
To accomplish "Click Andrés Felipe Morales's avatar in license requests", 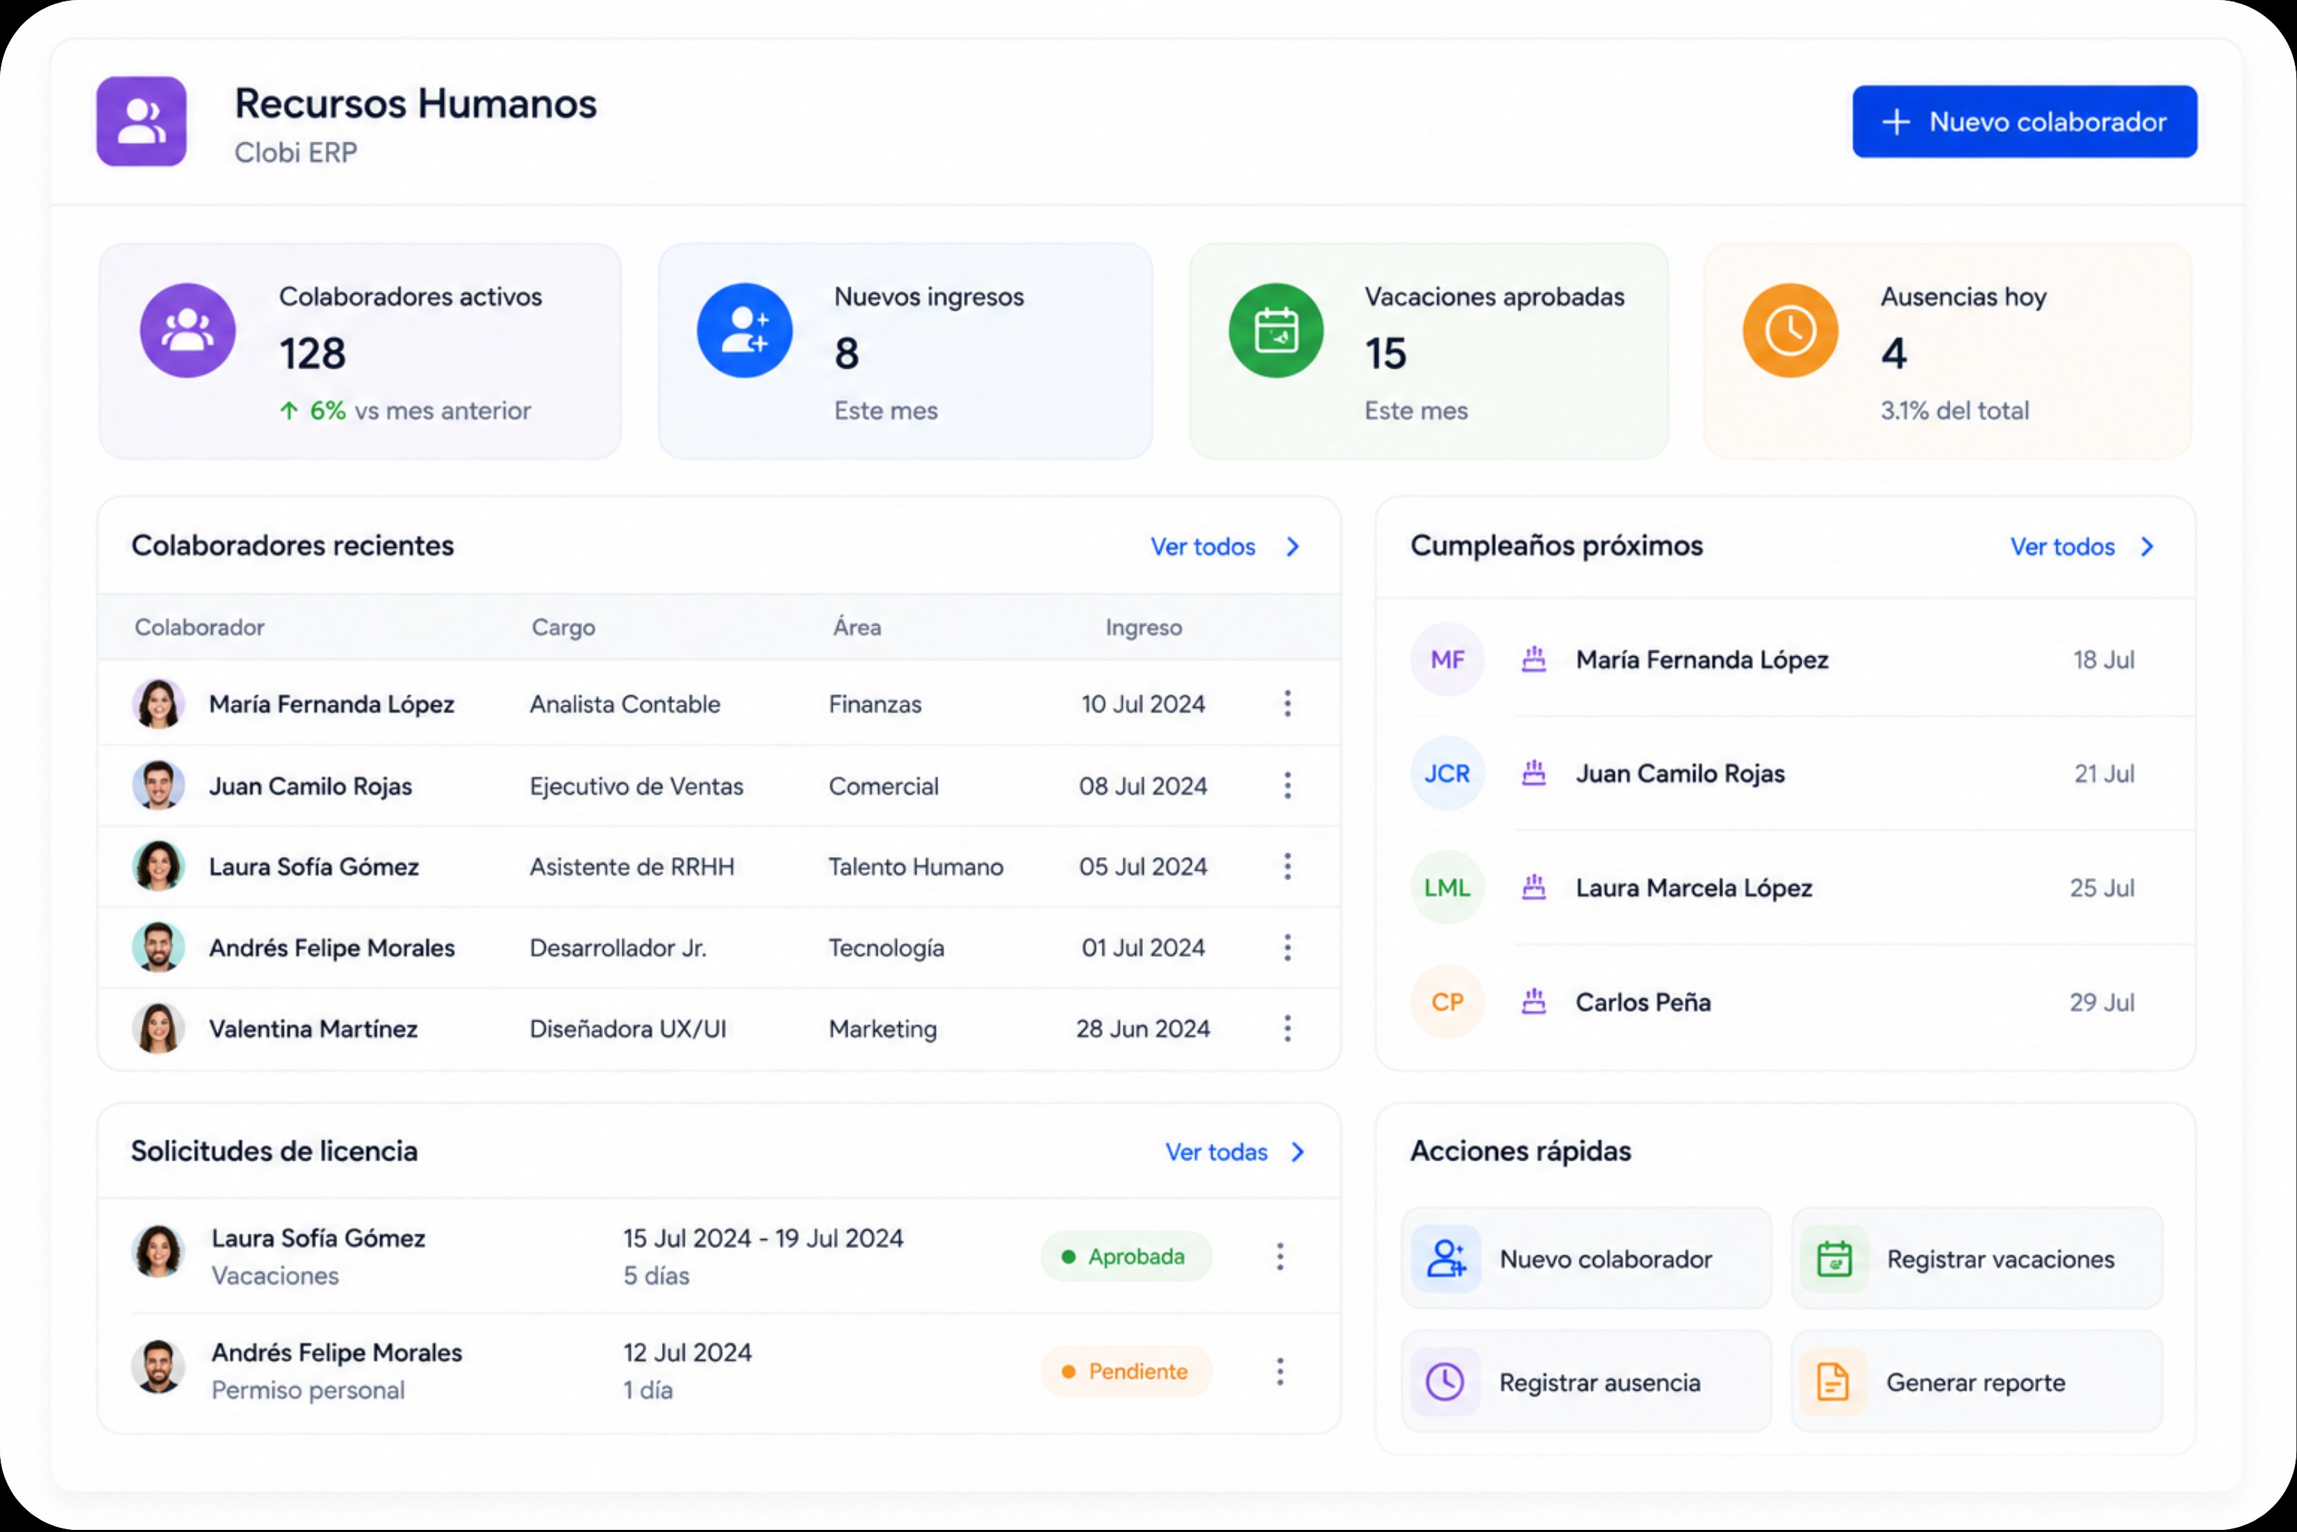I will [x=158, y=1366].
